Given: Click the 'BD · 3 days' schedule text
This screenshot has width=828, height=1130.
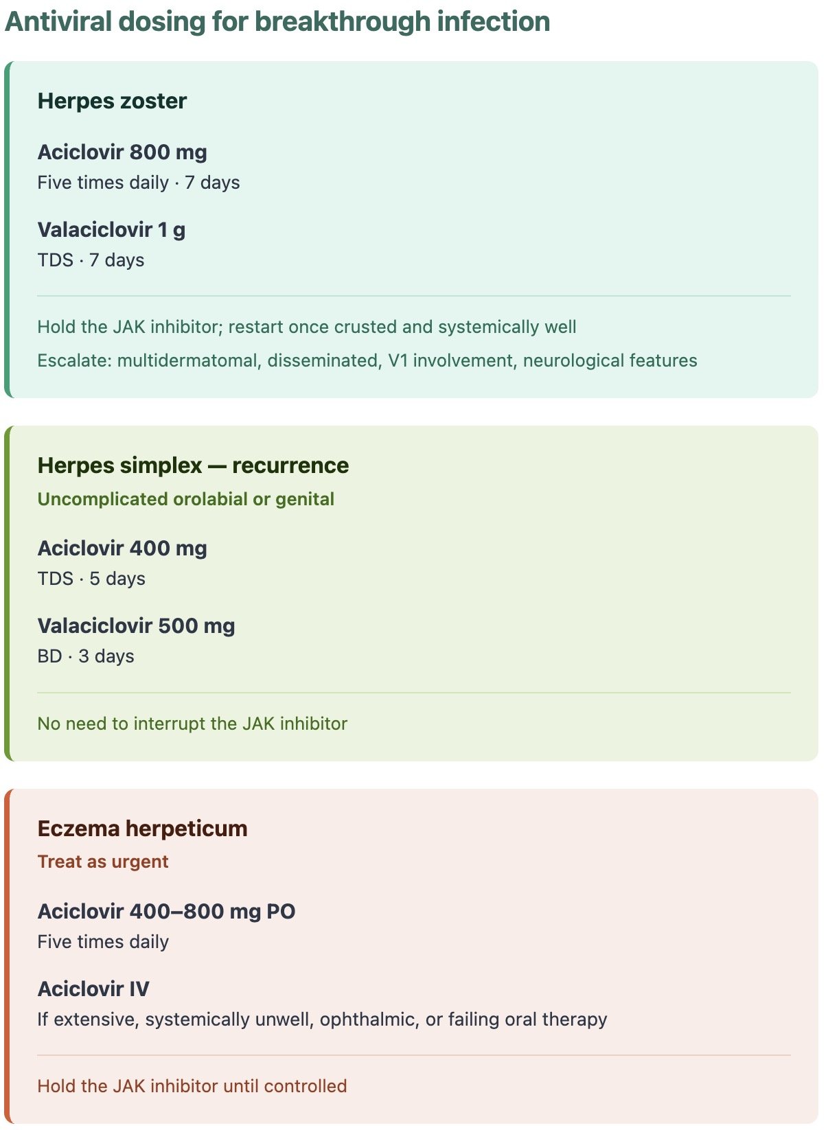Looking at the screenshot, I should (86, 656).
